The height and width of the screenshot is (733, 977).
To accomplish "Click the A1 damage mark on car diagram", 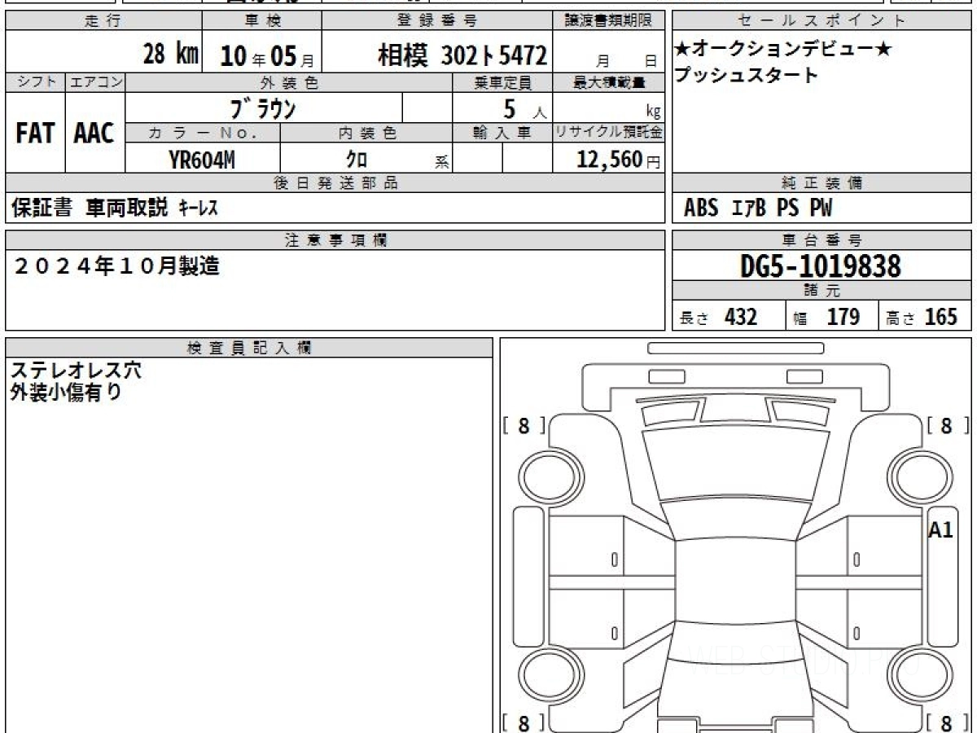I will pos(940,530).
